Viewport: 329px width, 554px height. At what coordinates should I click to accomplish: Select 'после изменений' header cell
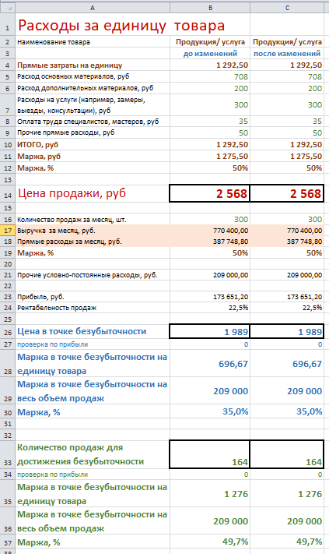(x=287, y=53)
